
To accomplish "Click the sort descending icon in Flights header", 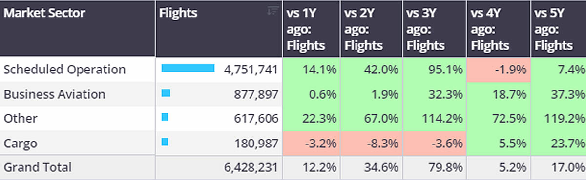I will coord(272,11).
